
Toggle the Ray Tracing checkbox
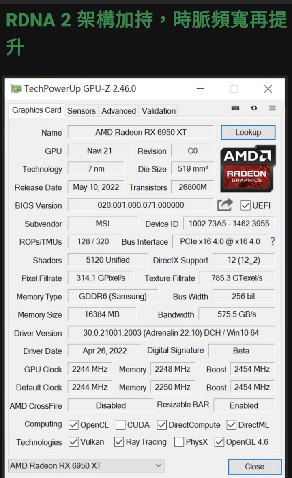coord(119,442)
